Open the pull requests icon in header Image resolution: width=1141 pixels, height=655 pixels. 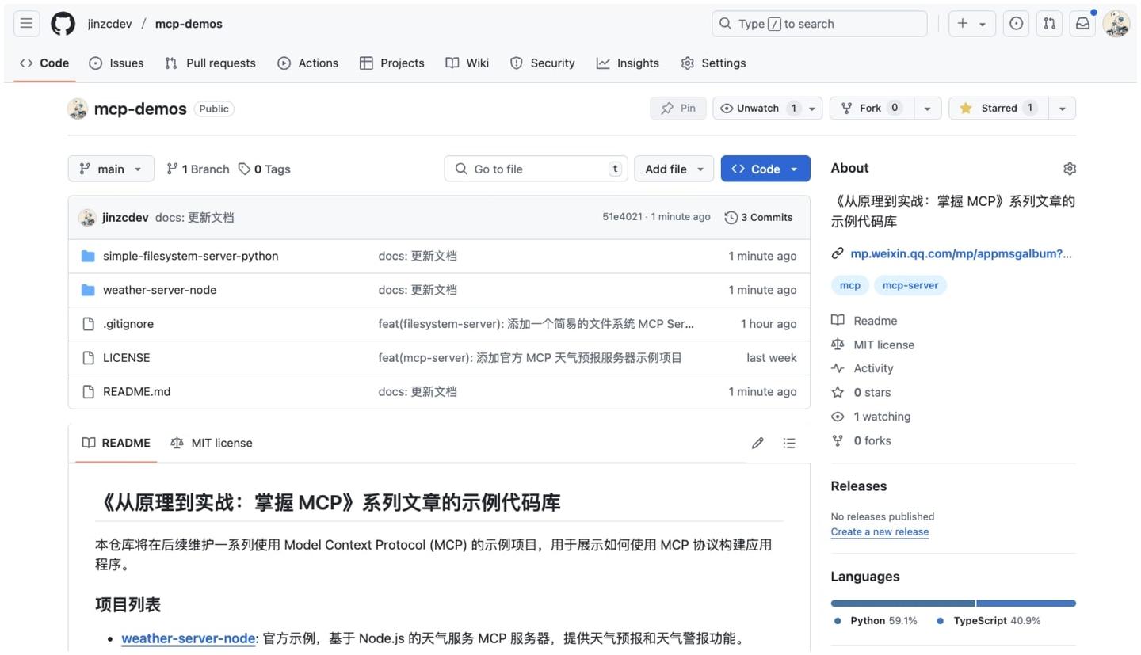(x=1049, y=24)
